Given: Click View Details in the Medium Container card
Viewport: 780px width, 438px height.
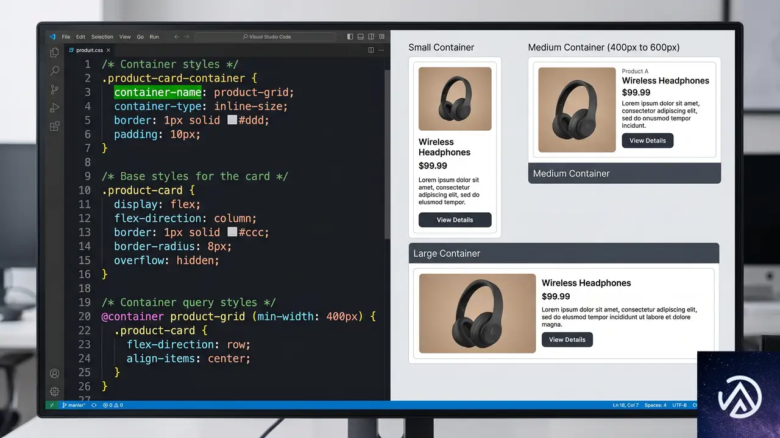Looking at the screenshot, I should tap(647, 141).
